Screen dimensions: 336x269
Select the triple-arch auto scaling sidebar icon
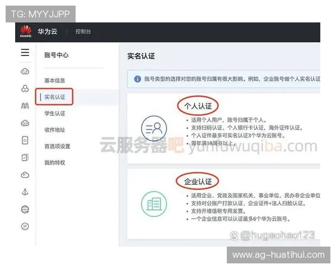(25, 105)
